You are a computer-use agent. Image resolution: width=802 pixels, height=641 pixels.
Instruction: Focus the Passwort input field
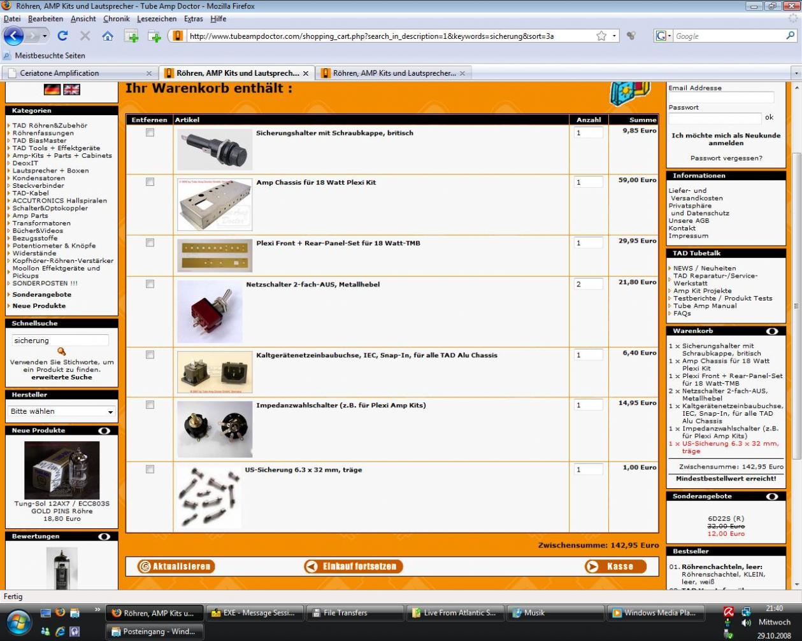[715, 118]
